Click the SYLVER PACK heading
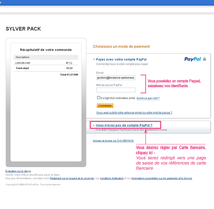 (x=23, y=29)
